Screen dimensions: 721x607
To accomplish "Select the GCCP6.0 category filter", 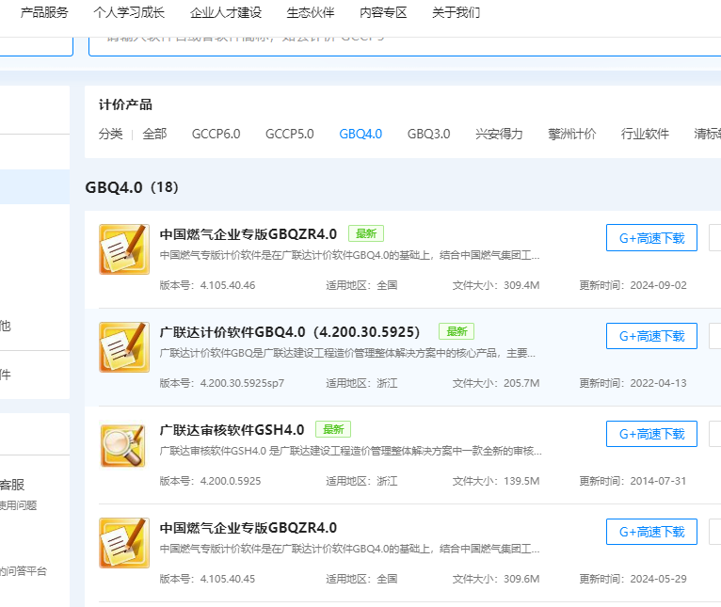I will (x=216, y=134).
